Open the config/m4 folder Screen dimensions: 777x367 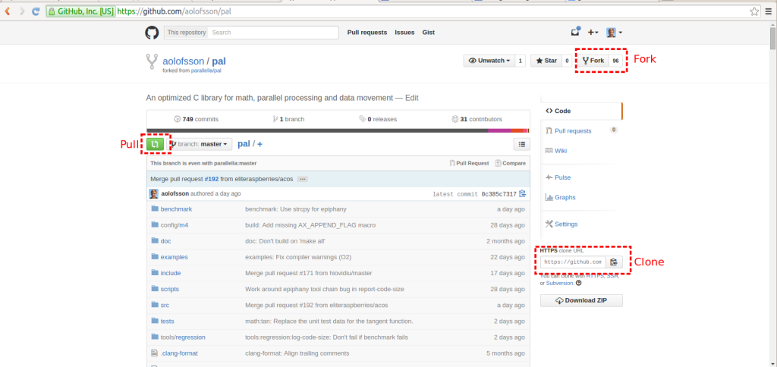tap(175, 225)
